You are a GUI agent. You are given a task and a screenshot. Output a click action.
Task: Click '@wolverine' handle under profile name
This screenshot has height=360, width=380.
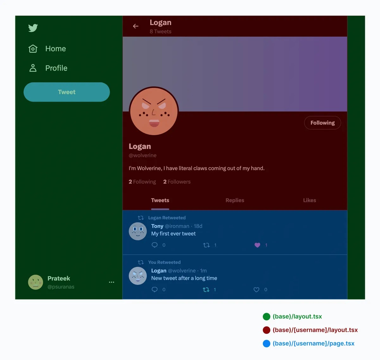[142, 155]
